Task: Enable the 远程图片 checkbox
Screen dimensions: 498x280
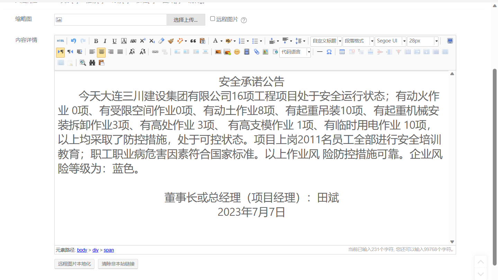Action: coord(212,19)
